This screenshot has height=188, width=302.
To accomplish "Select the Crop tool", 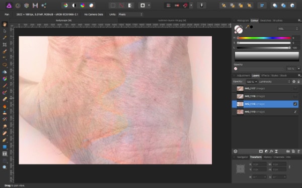I will click(x=5, y=45).
